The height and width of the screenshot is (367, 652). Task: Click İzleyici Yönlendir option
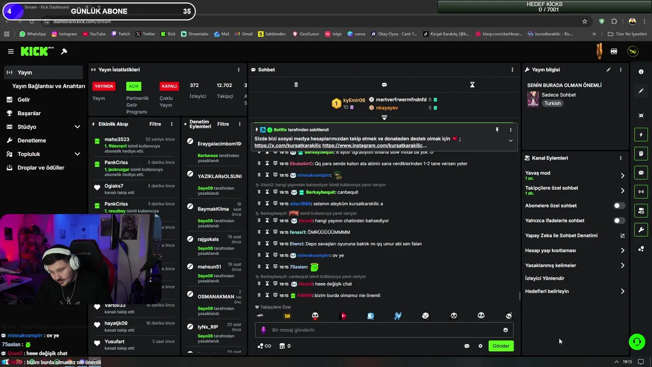[x=545, y=278]
